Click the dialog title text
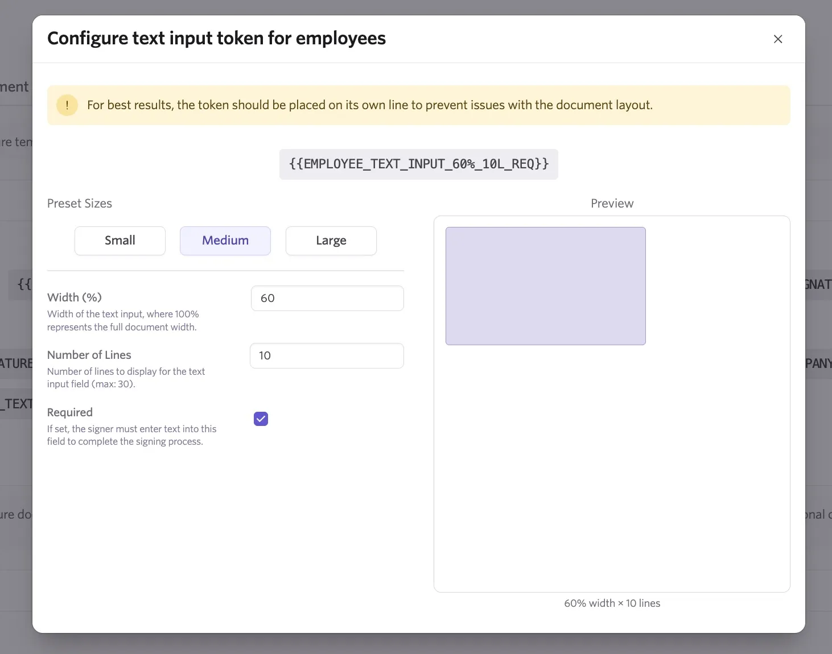 click(x=216, y=38)
